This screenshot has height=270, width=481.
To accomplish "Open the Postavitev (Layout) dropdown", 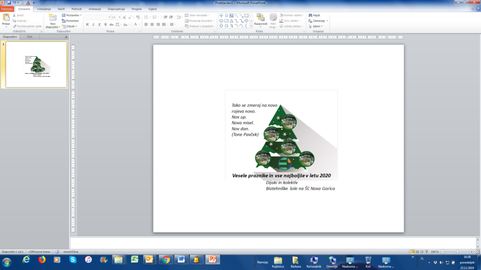I will pos(71,15).
